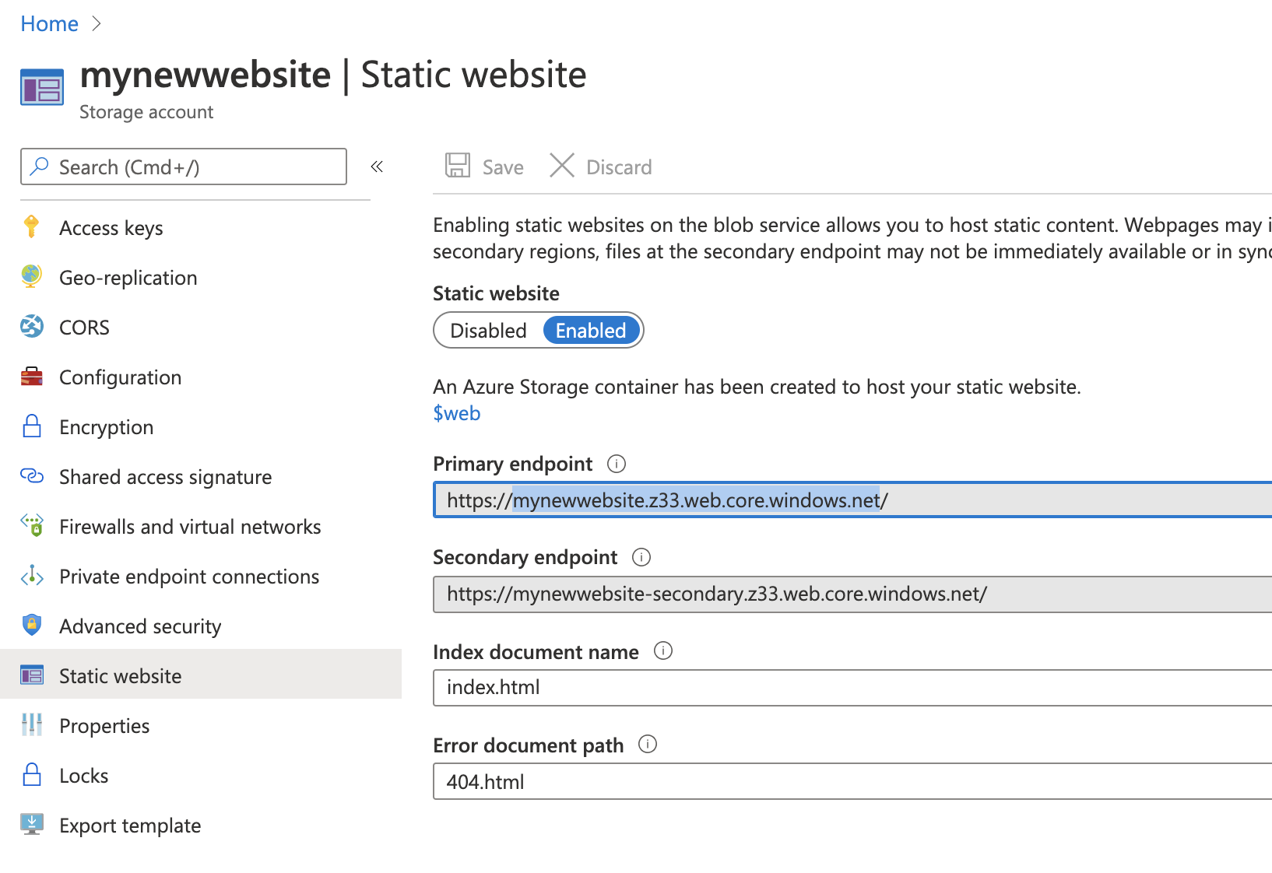Open Geo-replication menu item
This screenshot has width=1272, height=873.
tap(201, 278)
